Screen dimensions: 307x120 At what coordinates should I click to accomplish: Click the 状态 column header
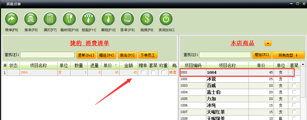(x=14, y=65)
